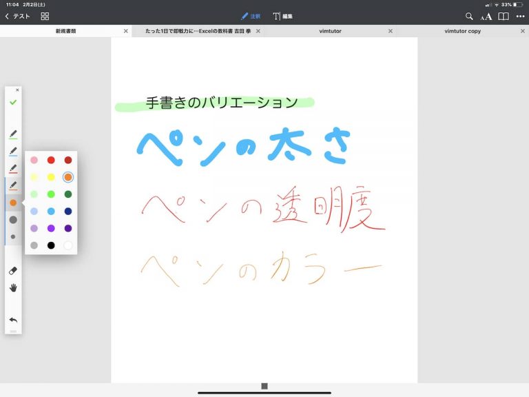Pick the white color swatch
This screenshot has width=529, height=397.
click(x=68, y=245)
